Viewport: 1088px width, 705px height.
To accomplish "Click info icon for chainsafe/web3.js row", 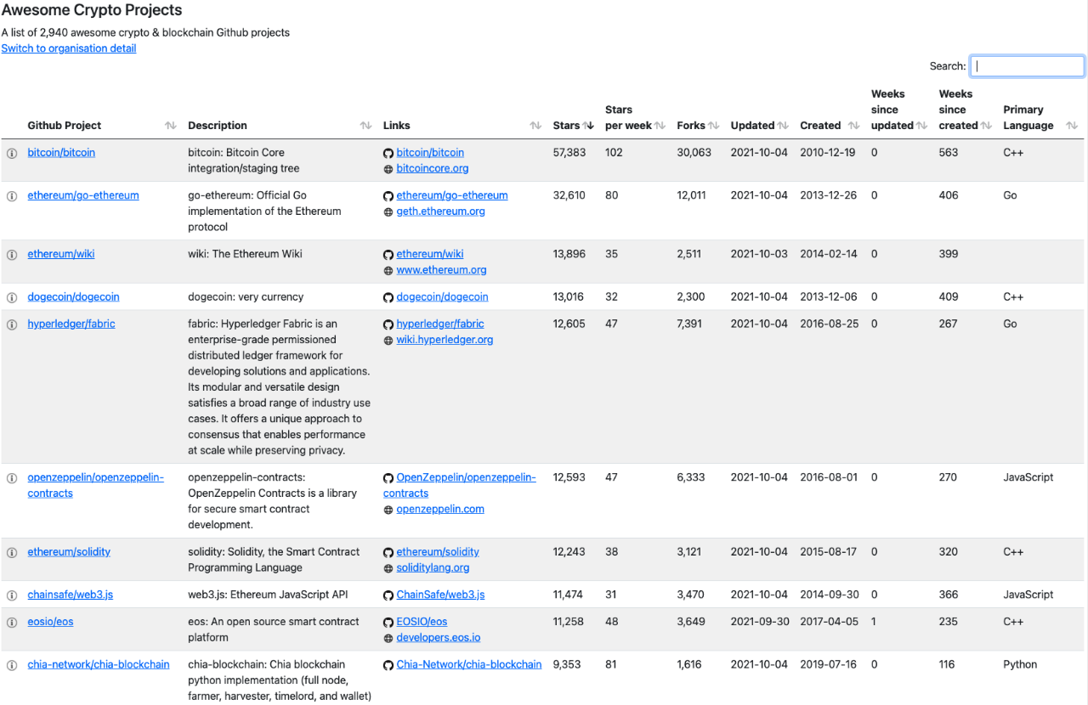I will coord(12,595).
